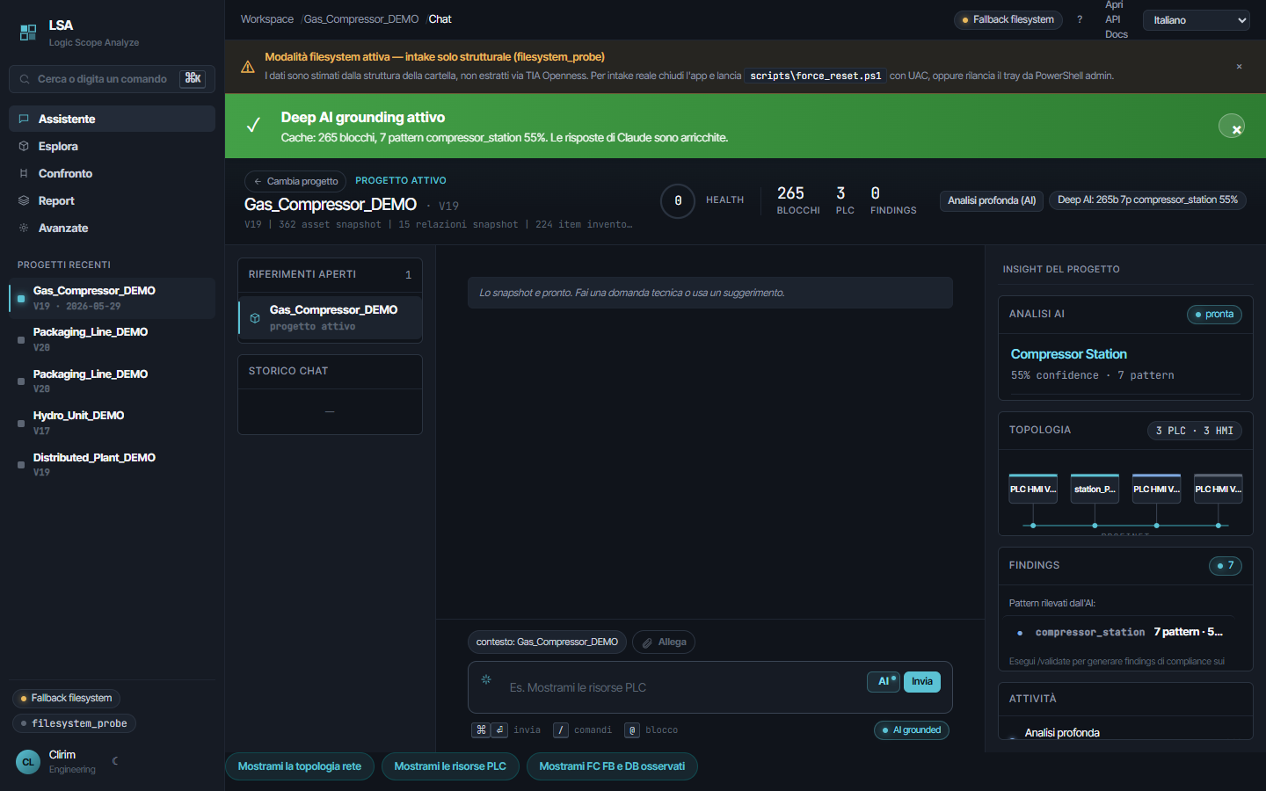1266x791 pixels.
Task: Click the Analisi profonda activity entry
Action: (x=1062, y=733)
